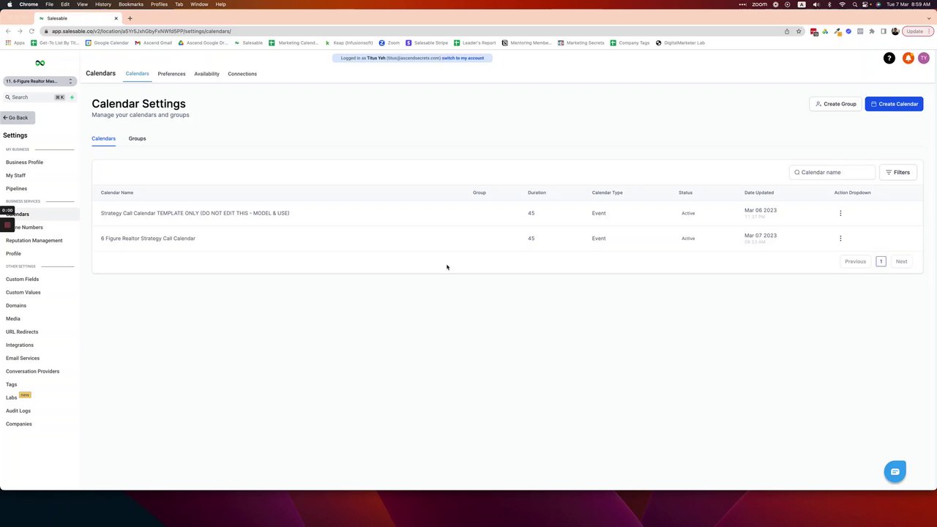Viewport: 937px width, 527px height.
Task: Click the eyedropper color picker extension
Action: coord(837,31)
